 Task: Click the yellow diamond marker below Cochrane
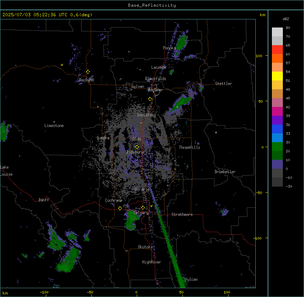point(120,208)
